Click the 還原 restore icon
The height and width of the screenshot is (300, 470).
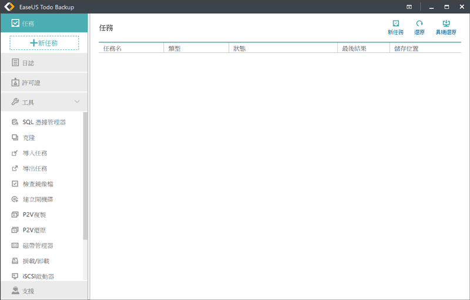[x=419, y=27]
